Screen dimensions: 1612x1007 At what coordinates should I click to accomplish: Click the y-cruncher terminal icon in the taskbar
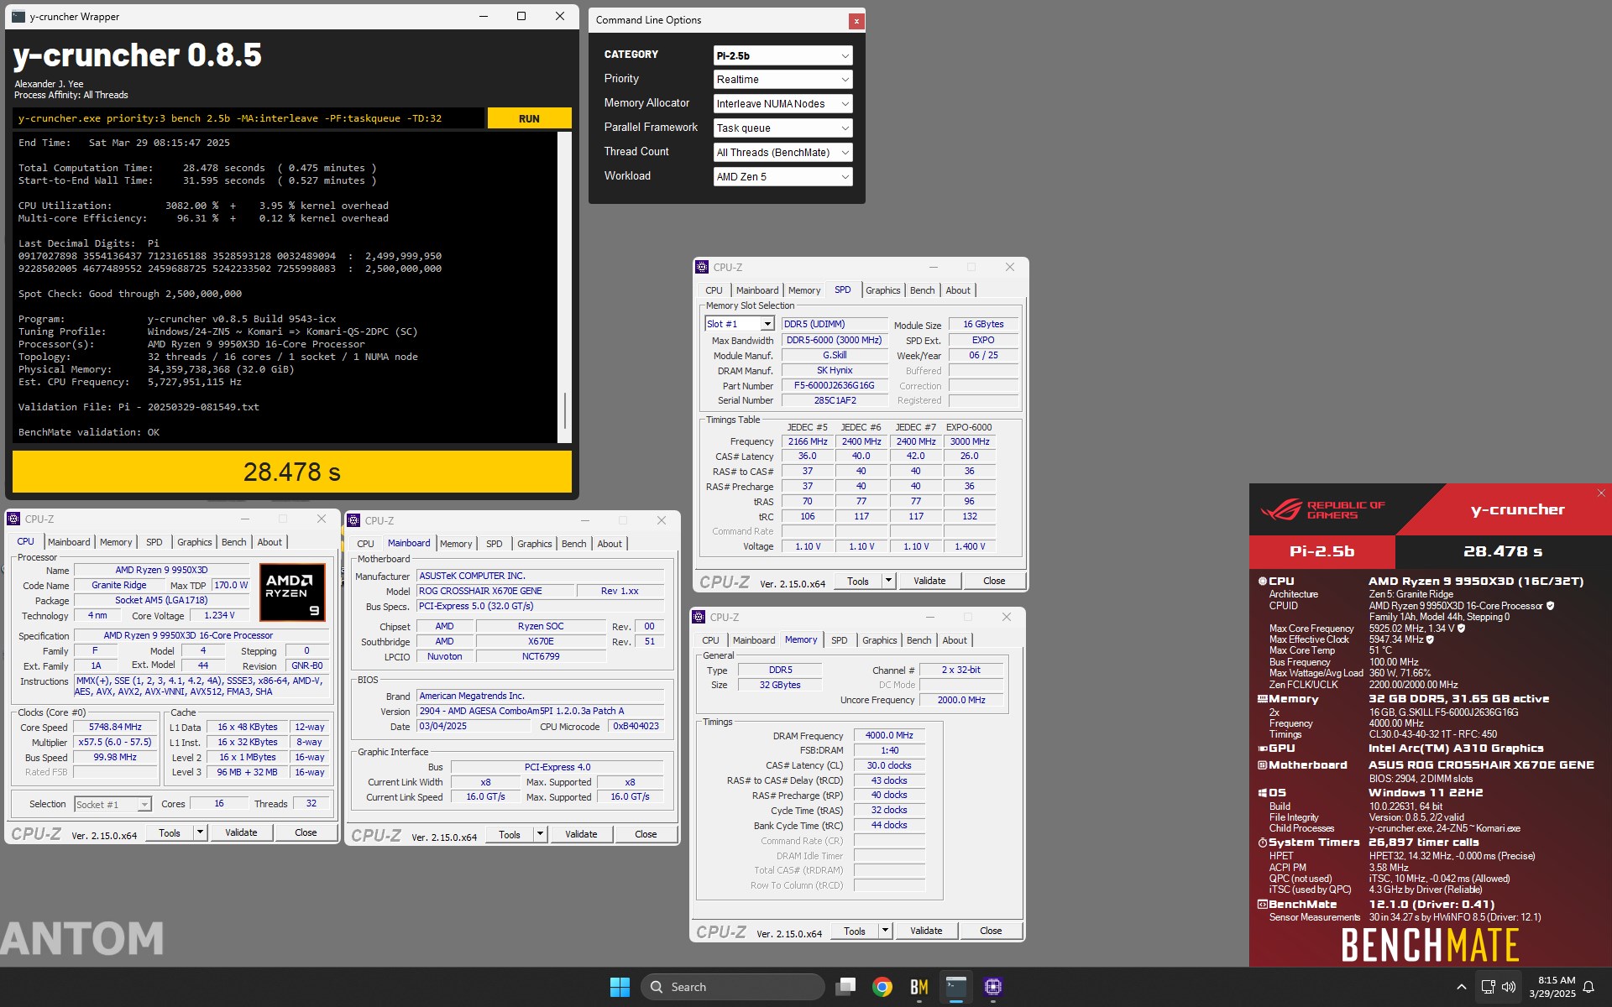[x=956, y=987]
